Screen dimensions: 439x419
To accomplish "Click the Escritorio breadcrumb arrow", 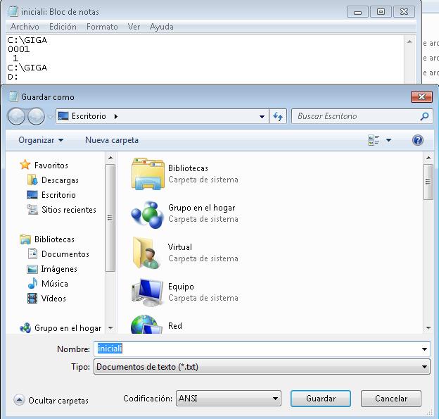I will click(x=116, y=116).
